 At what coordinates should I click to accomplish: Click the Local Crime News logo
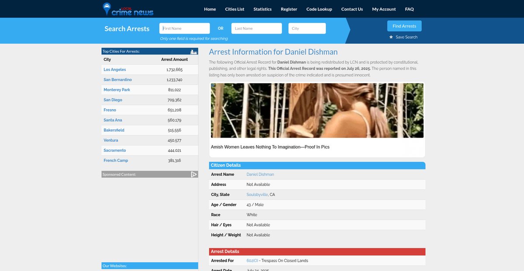click(x=128, y=9)
